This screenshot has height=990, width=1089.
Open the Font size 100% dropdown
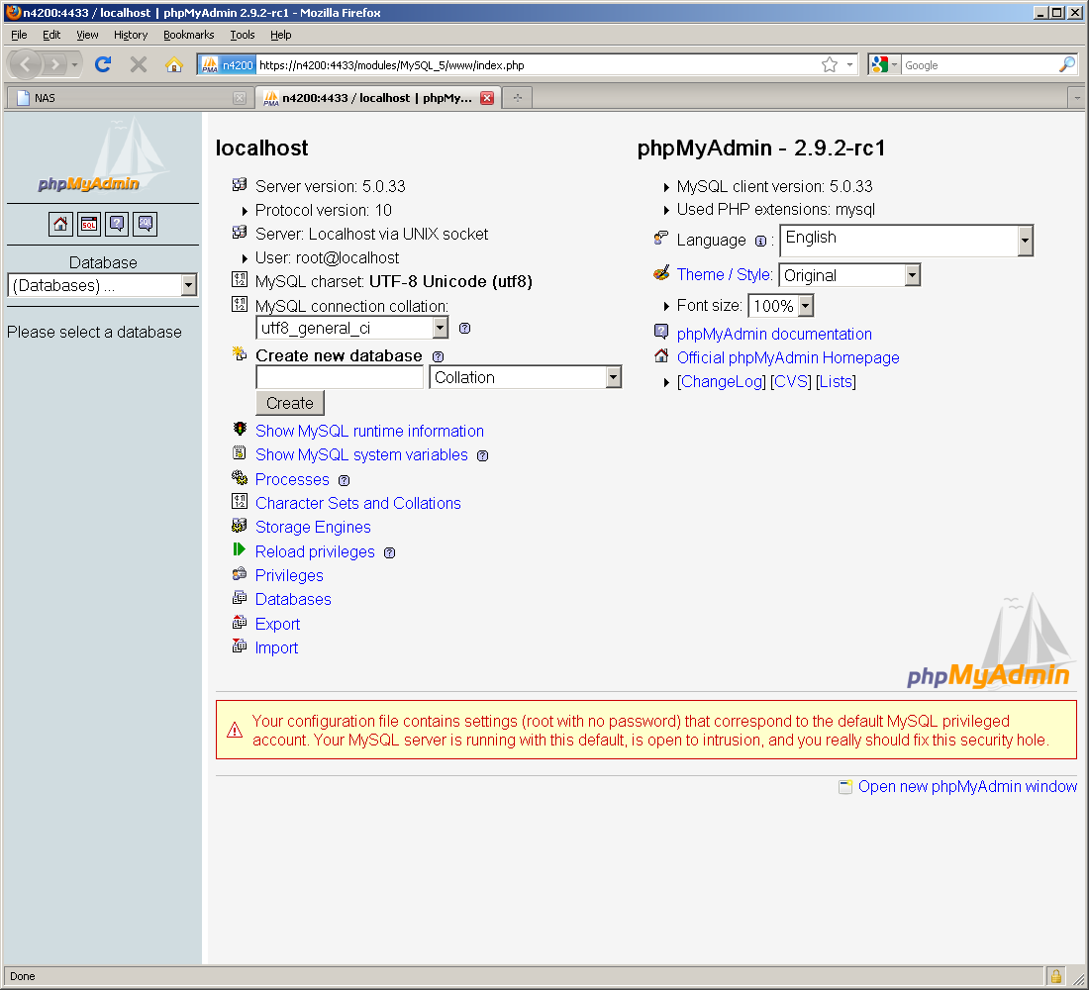point(781,306)
